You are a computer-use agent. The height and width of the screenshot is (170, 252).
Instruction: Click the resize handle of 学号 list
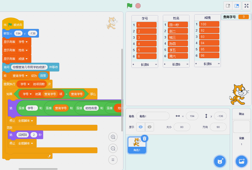point(156,65)
